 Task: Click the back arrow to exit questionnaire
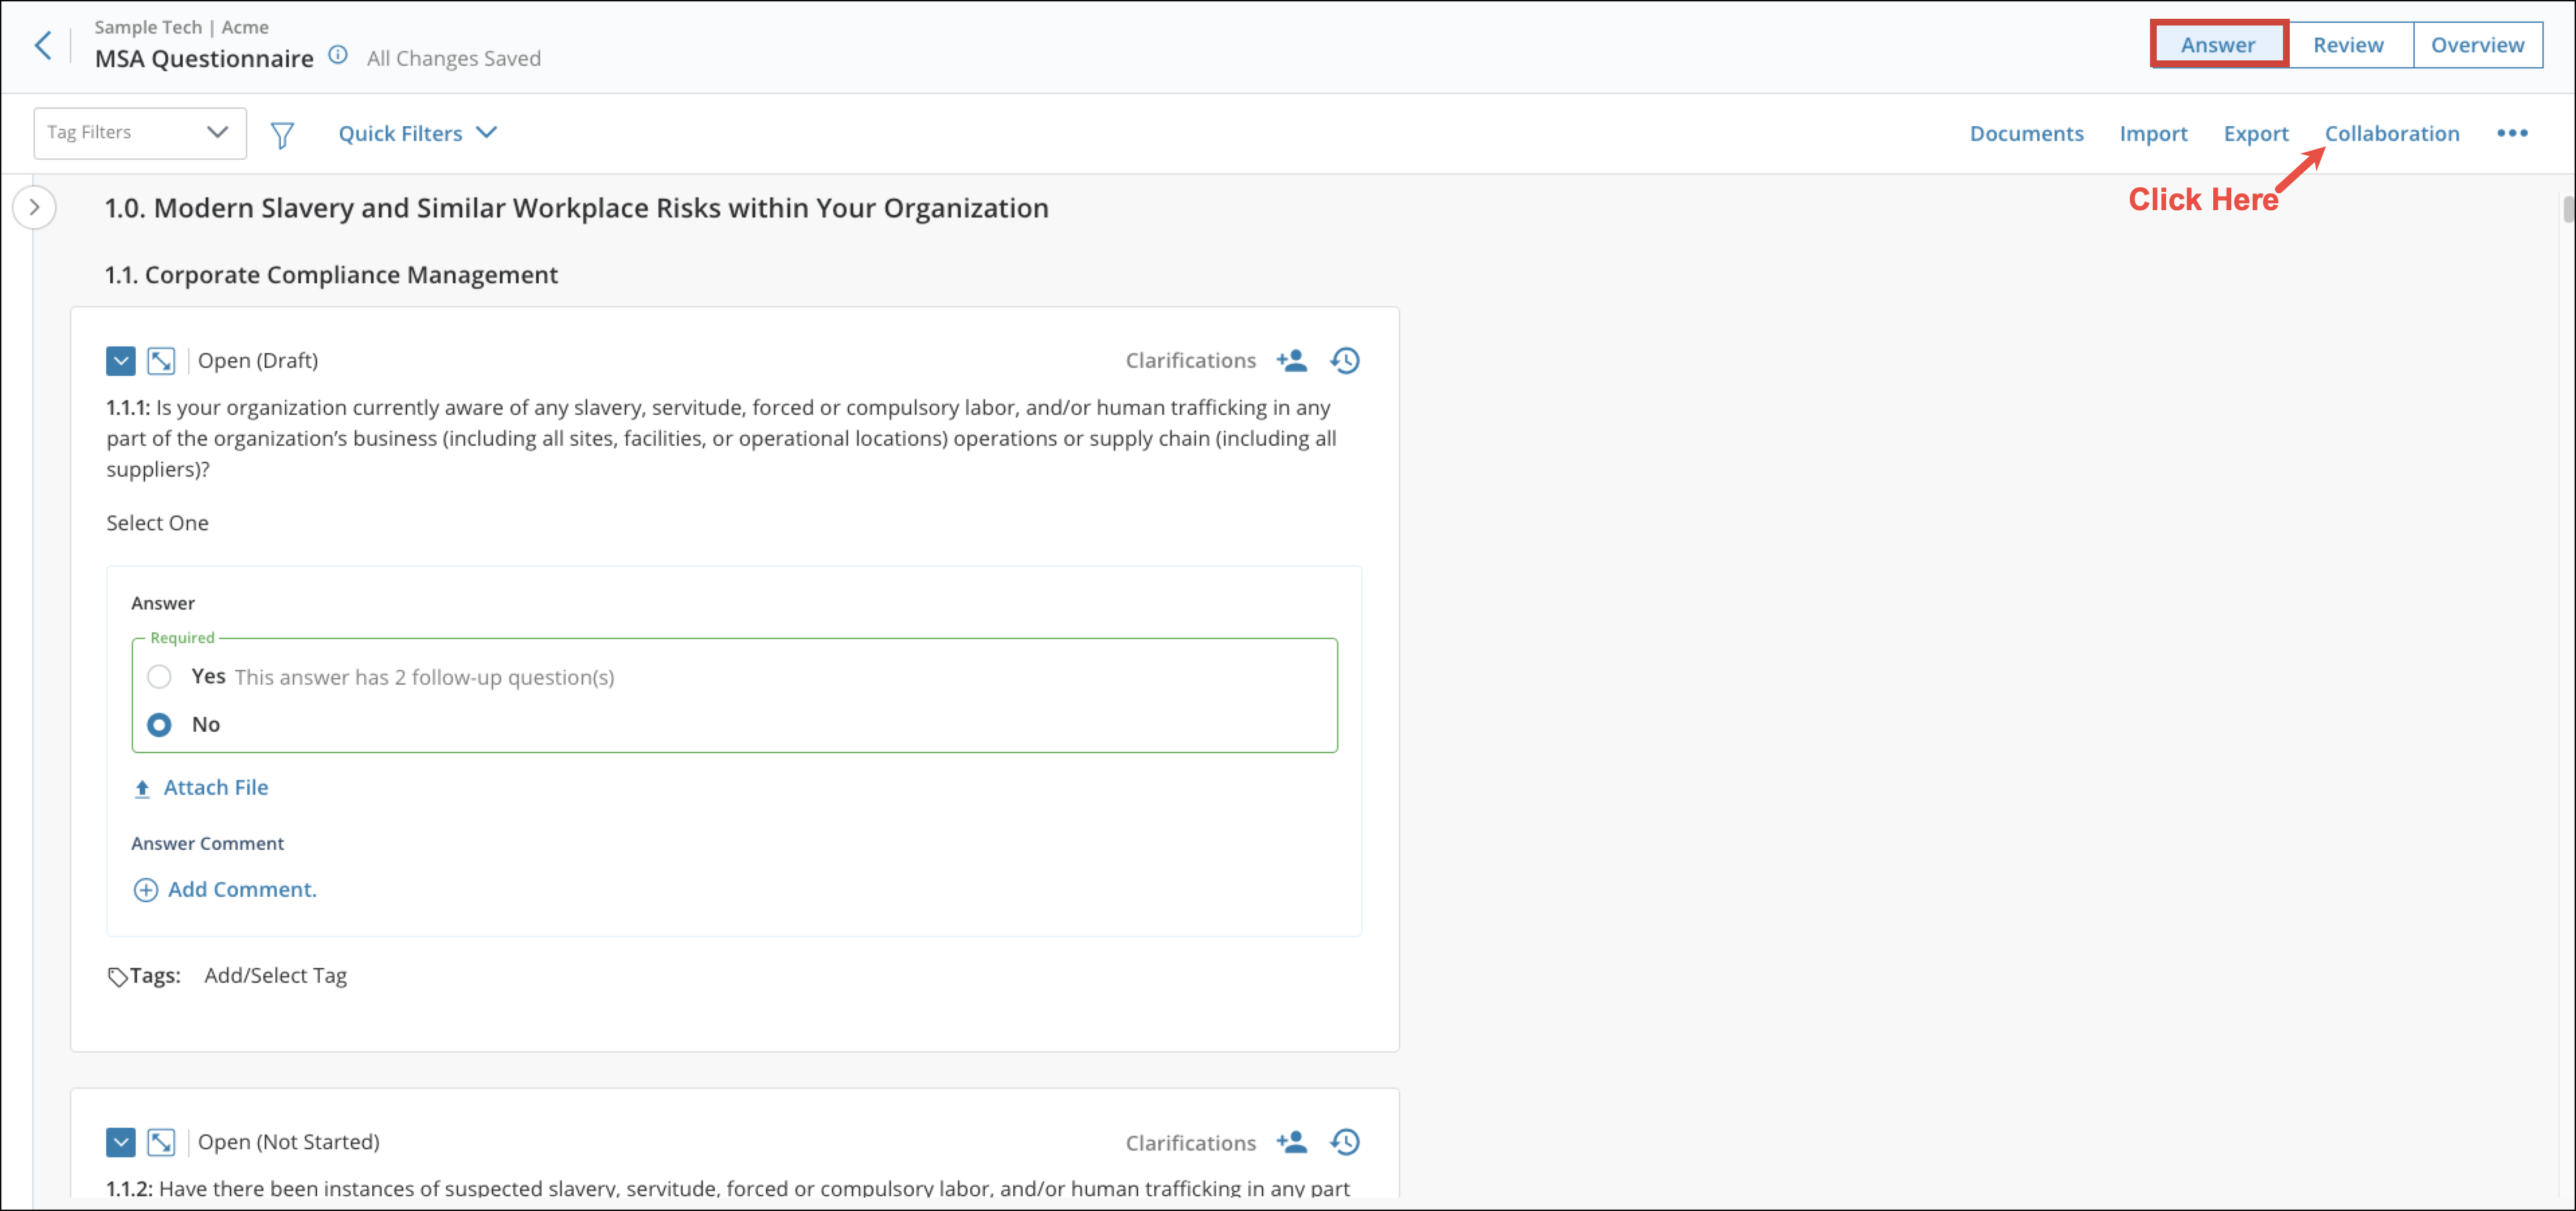[x=42, y=45]
